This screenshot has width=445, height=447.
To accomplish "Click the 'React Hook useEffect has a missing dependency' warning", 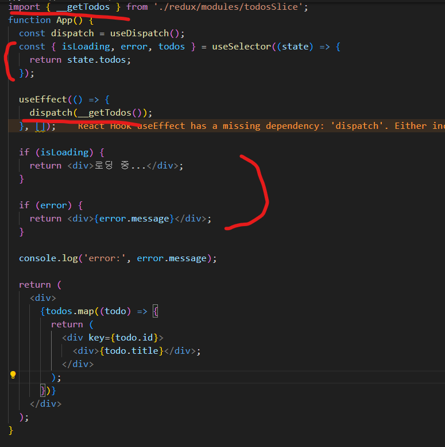I will (261, 126).
